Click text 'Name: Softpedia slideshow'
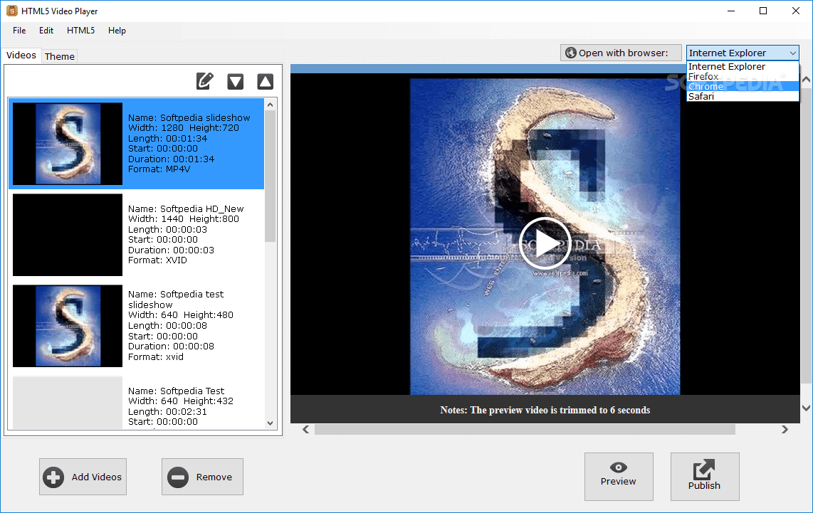Screen dimensions: 813x513 [189, 117]
